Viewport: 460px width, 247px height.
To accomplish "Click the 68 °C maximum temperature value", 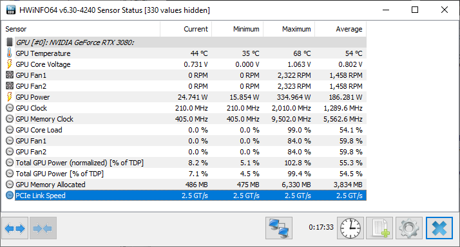I will (302, 53).
